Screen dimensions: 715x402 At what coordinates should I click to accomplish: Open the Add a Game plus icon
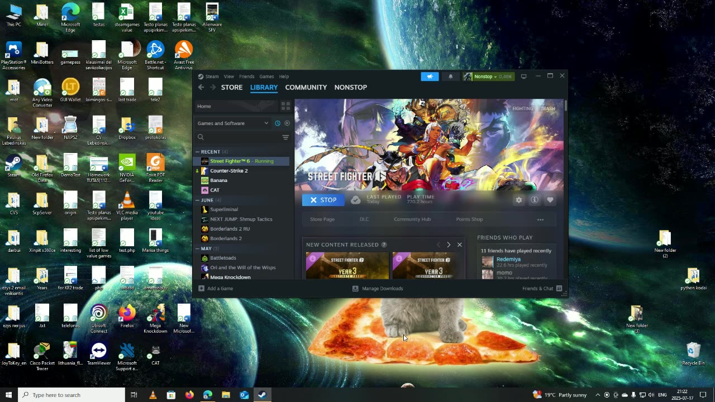(201, 289)
